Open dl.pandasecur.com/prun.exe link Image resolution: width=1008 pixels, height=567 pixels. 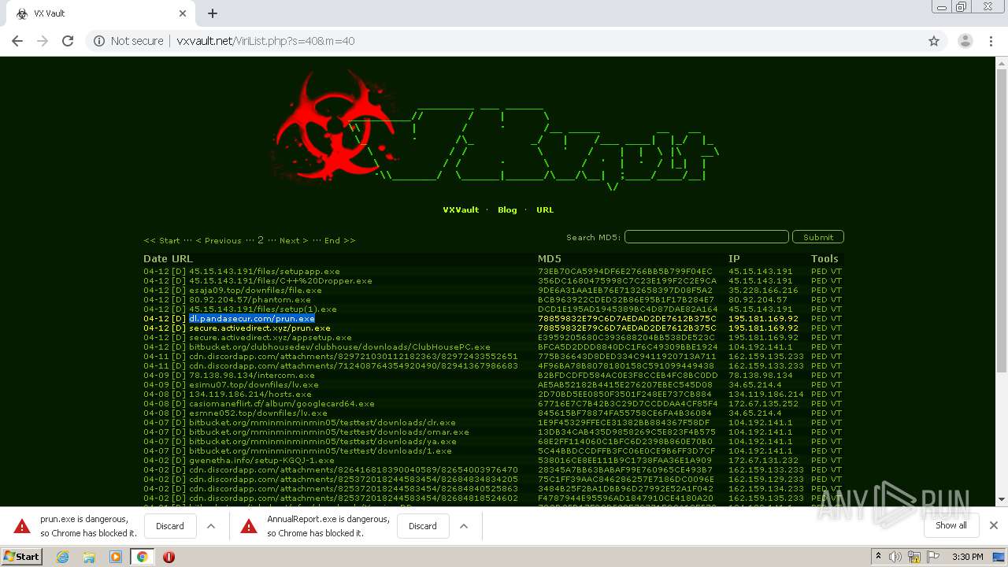point(252,319)
